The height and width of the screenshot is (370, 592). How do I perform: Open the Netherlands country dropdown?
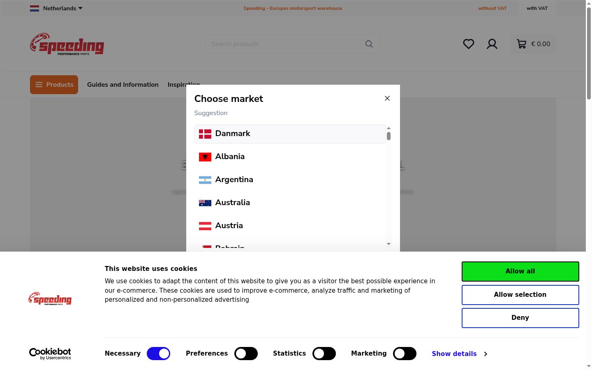(x=56, y=8)
